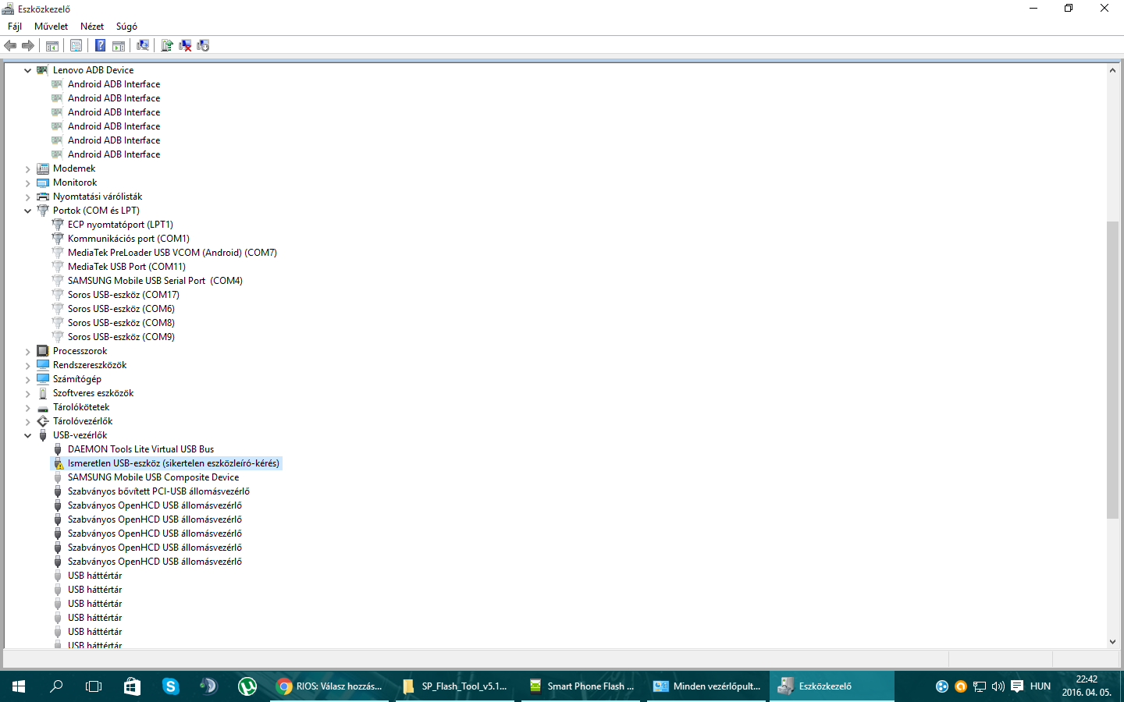
Task: Open the Súgó menu
Action: [126, 27]
